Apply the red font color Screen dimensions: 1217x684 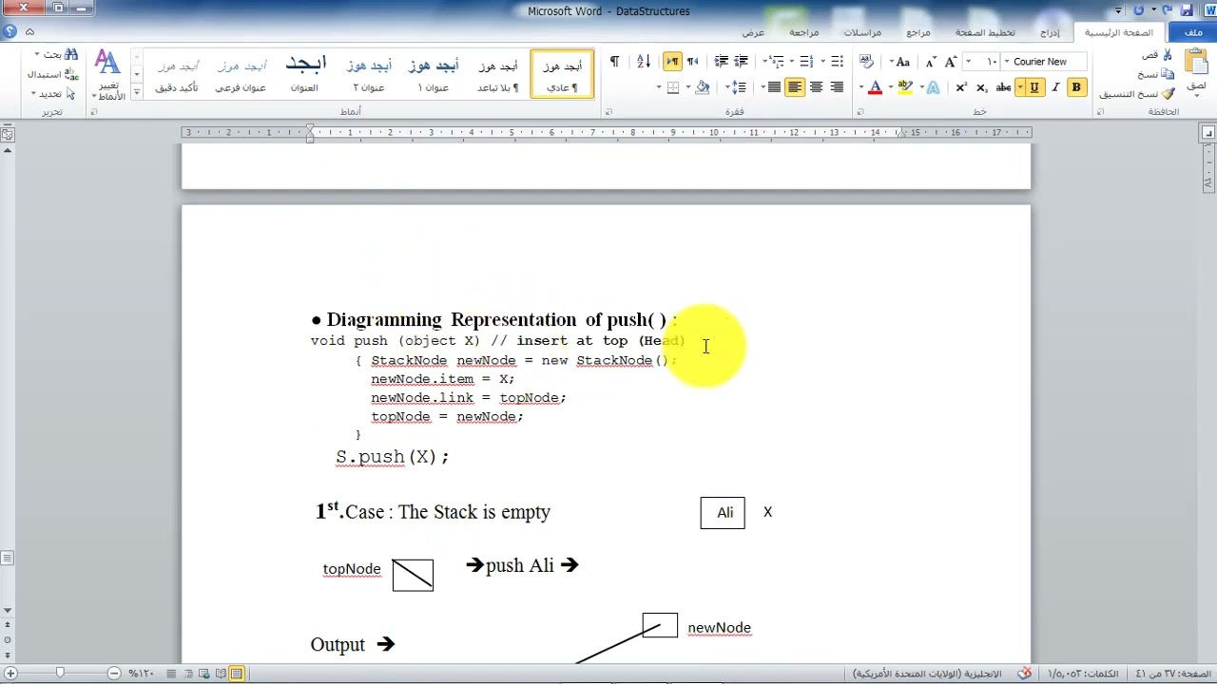coord(876,87)
